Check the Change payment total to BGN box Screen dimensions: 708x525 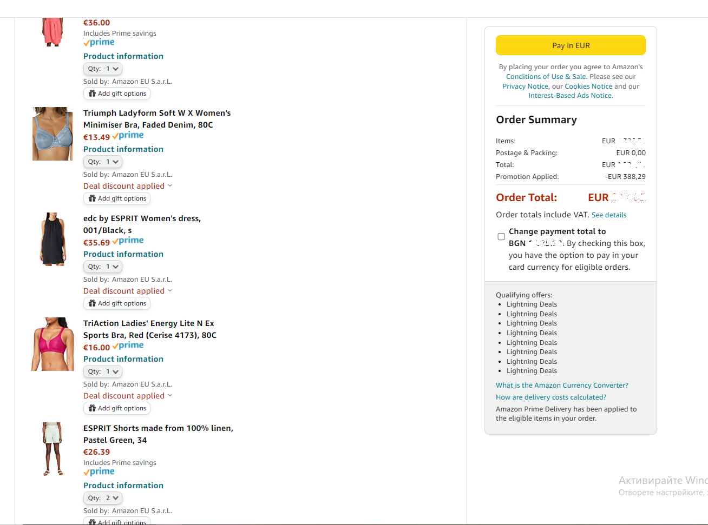pyautogui.click(x=501, y=237)
